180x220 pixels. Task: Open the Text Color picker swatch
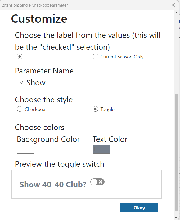tap(101, 149)
